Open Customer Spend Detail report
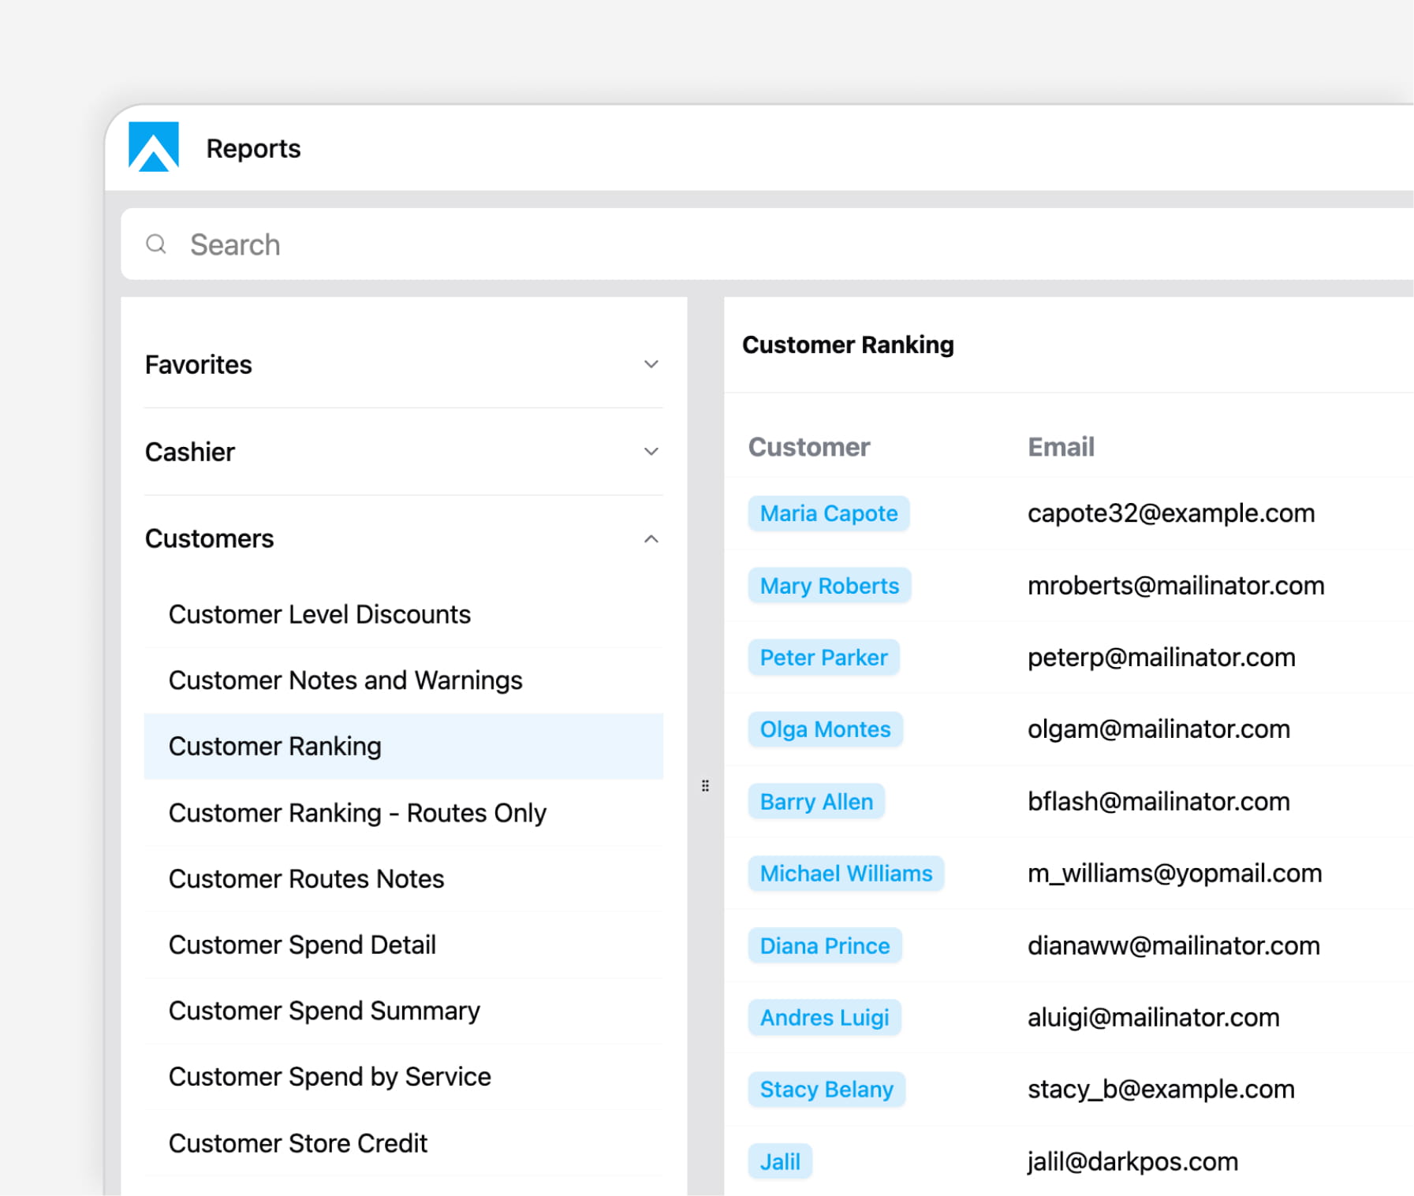The image size is (1414, 1196). [x=404, y=945]
